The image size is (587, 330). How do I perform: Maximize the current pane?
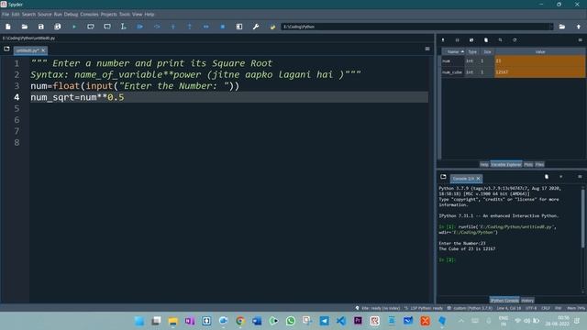239,27
